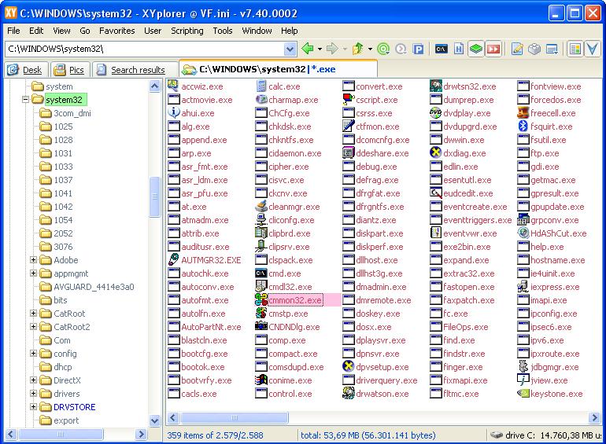Click tree pane scroll down arrow
The width and height of the screenshot is (606, 444).
[154, 421]
